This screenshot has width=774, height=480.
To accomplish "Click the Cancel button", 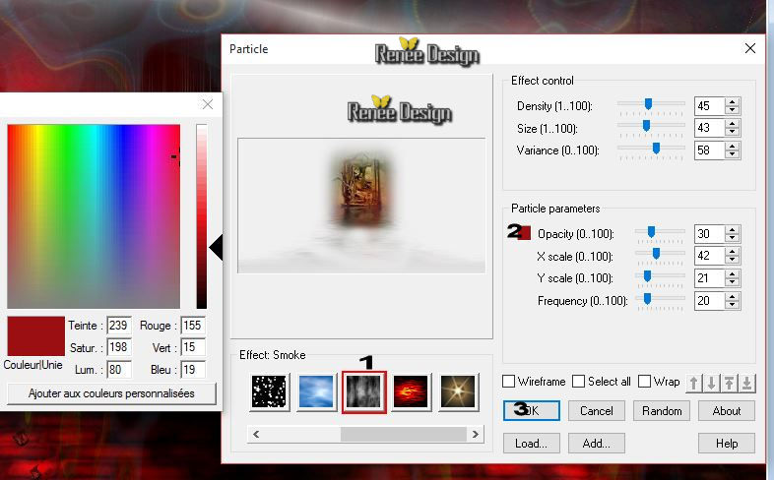I will coord(597,410).
